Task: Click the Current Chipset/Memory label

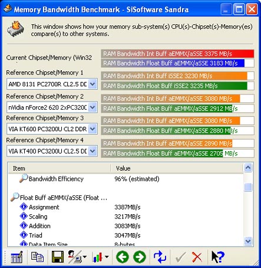Action: pos(49,58)
